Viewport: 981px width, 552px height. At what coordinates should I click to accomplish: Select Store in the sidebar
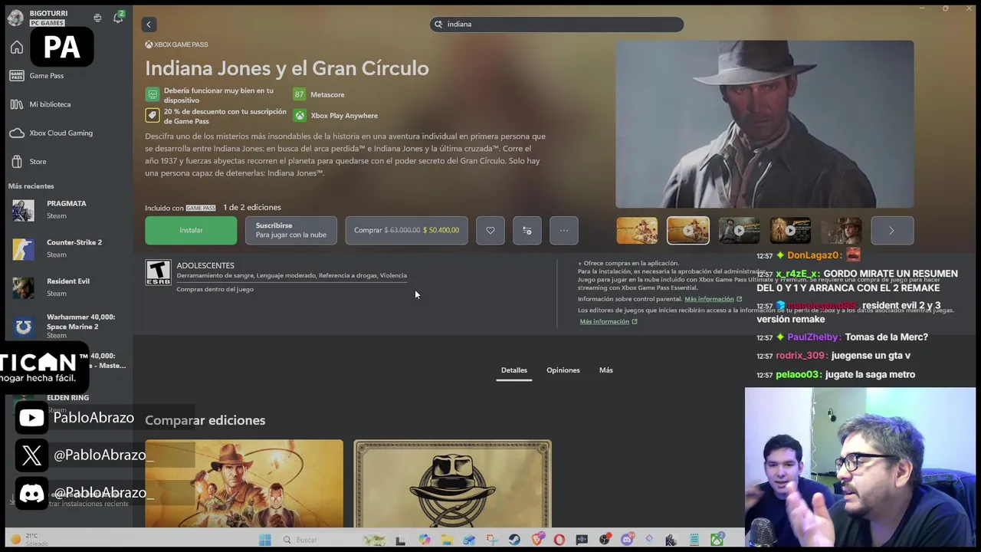pos(38,162)
